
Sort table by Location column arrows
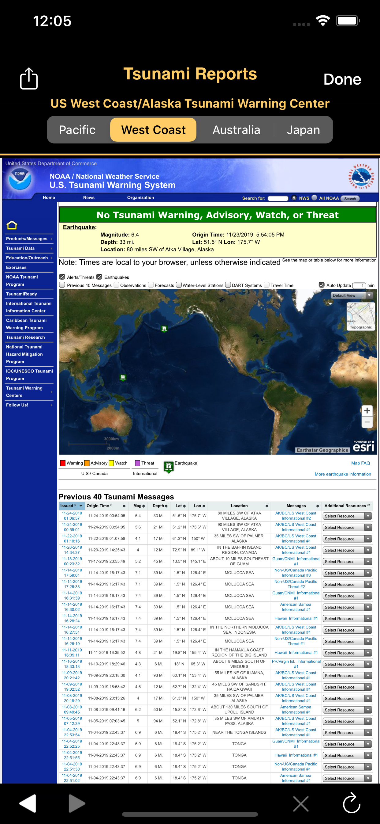(x=266, y=506)
